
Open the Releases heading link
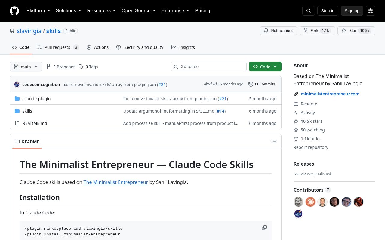point(304,164)
